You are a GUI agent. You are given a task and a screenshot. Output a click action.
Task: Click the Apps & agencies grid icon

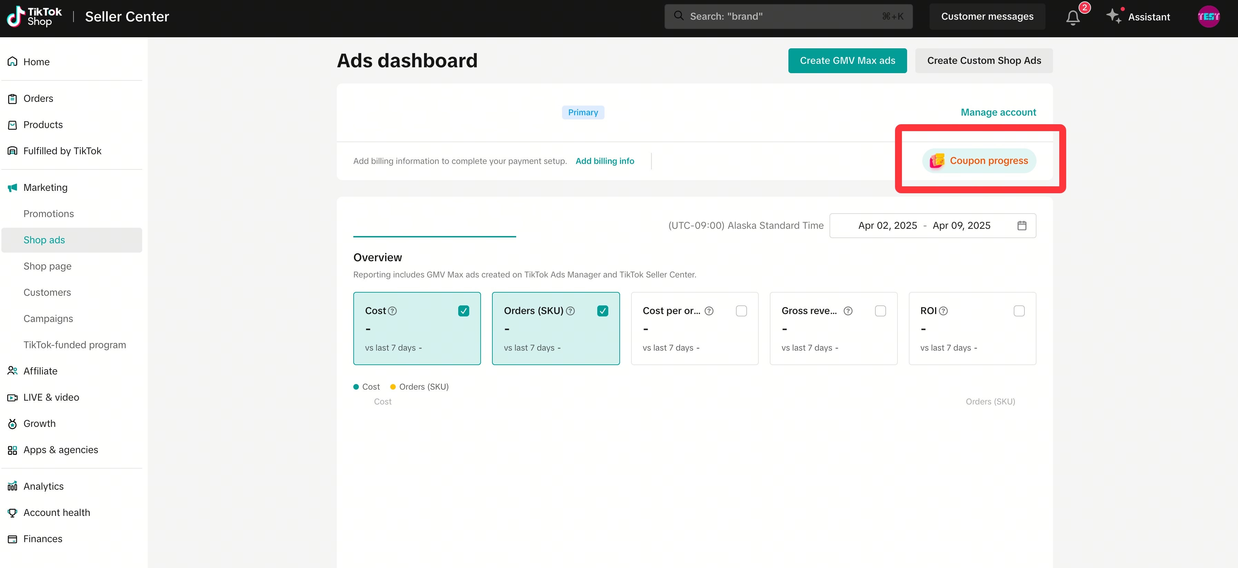point(12,450)
